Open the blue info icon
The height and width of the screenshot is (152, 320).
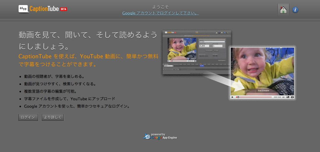(x=295, y=10)
